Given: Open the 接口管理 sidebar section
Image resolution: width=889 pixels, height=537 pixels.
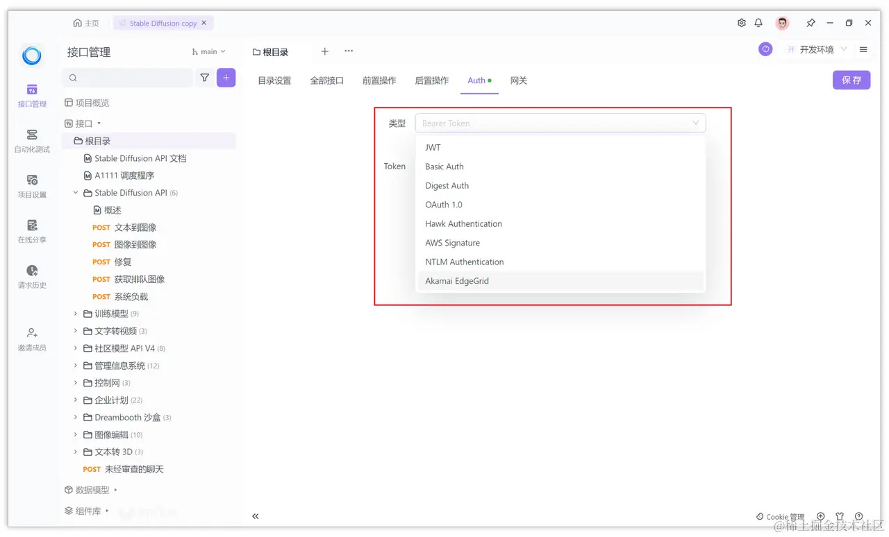Looking at the screenshot, I should 32,96.
